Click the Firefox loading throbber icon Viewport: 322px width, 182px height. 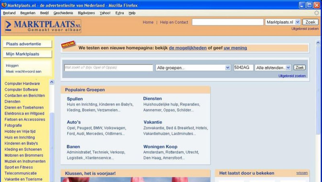pyautogui.click(x=317, y=13)
